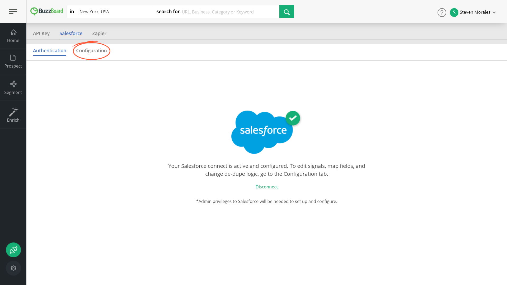Switch to the Zapier tab
Screen dimensions: 507x285
pyautogui.click(x=99, y=34)
